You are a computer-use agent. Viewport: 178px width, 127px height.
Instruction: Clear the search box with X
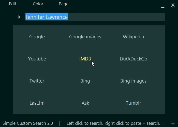click(19, 17)
